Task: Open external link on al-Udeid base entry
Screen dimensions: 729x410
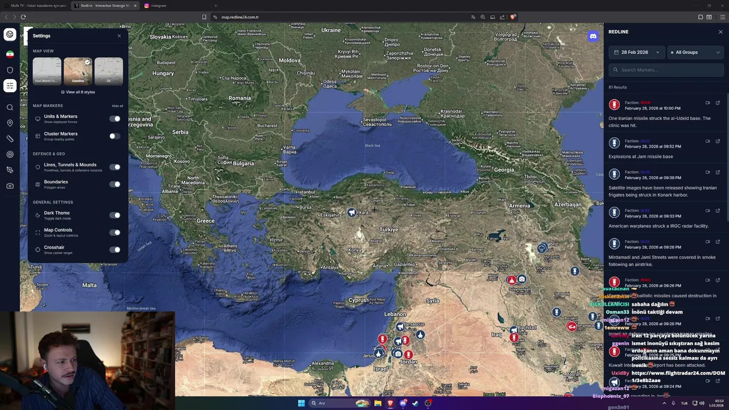Action: (718, 103)
